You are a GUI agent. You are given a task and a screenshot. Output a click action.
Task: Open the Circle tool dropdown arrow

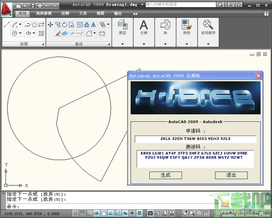tap(20, 33)
